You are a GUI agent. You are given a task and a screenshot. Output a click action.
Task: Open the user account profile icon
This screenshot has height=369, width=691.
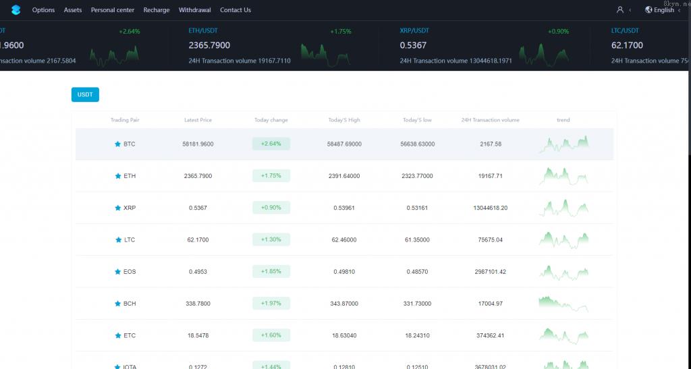tap(620, 10)
